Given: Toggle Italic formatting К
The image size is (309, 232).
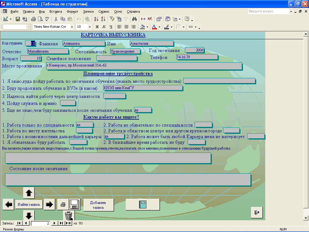Looking at the screenshot, I should click(x=104, y=27).
